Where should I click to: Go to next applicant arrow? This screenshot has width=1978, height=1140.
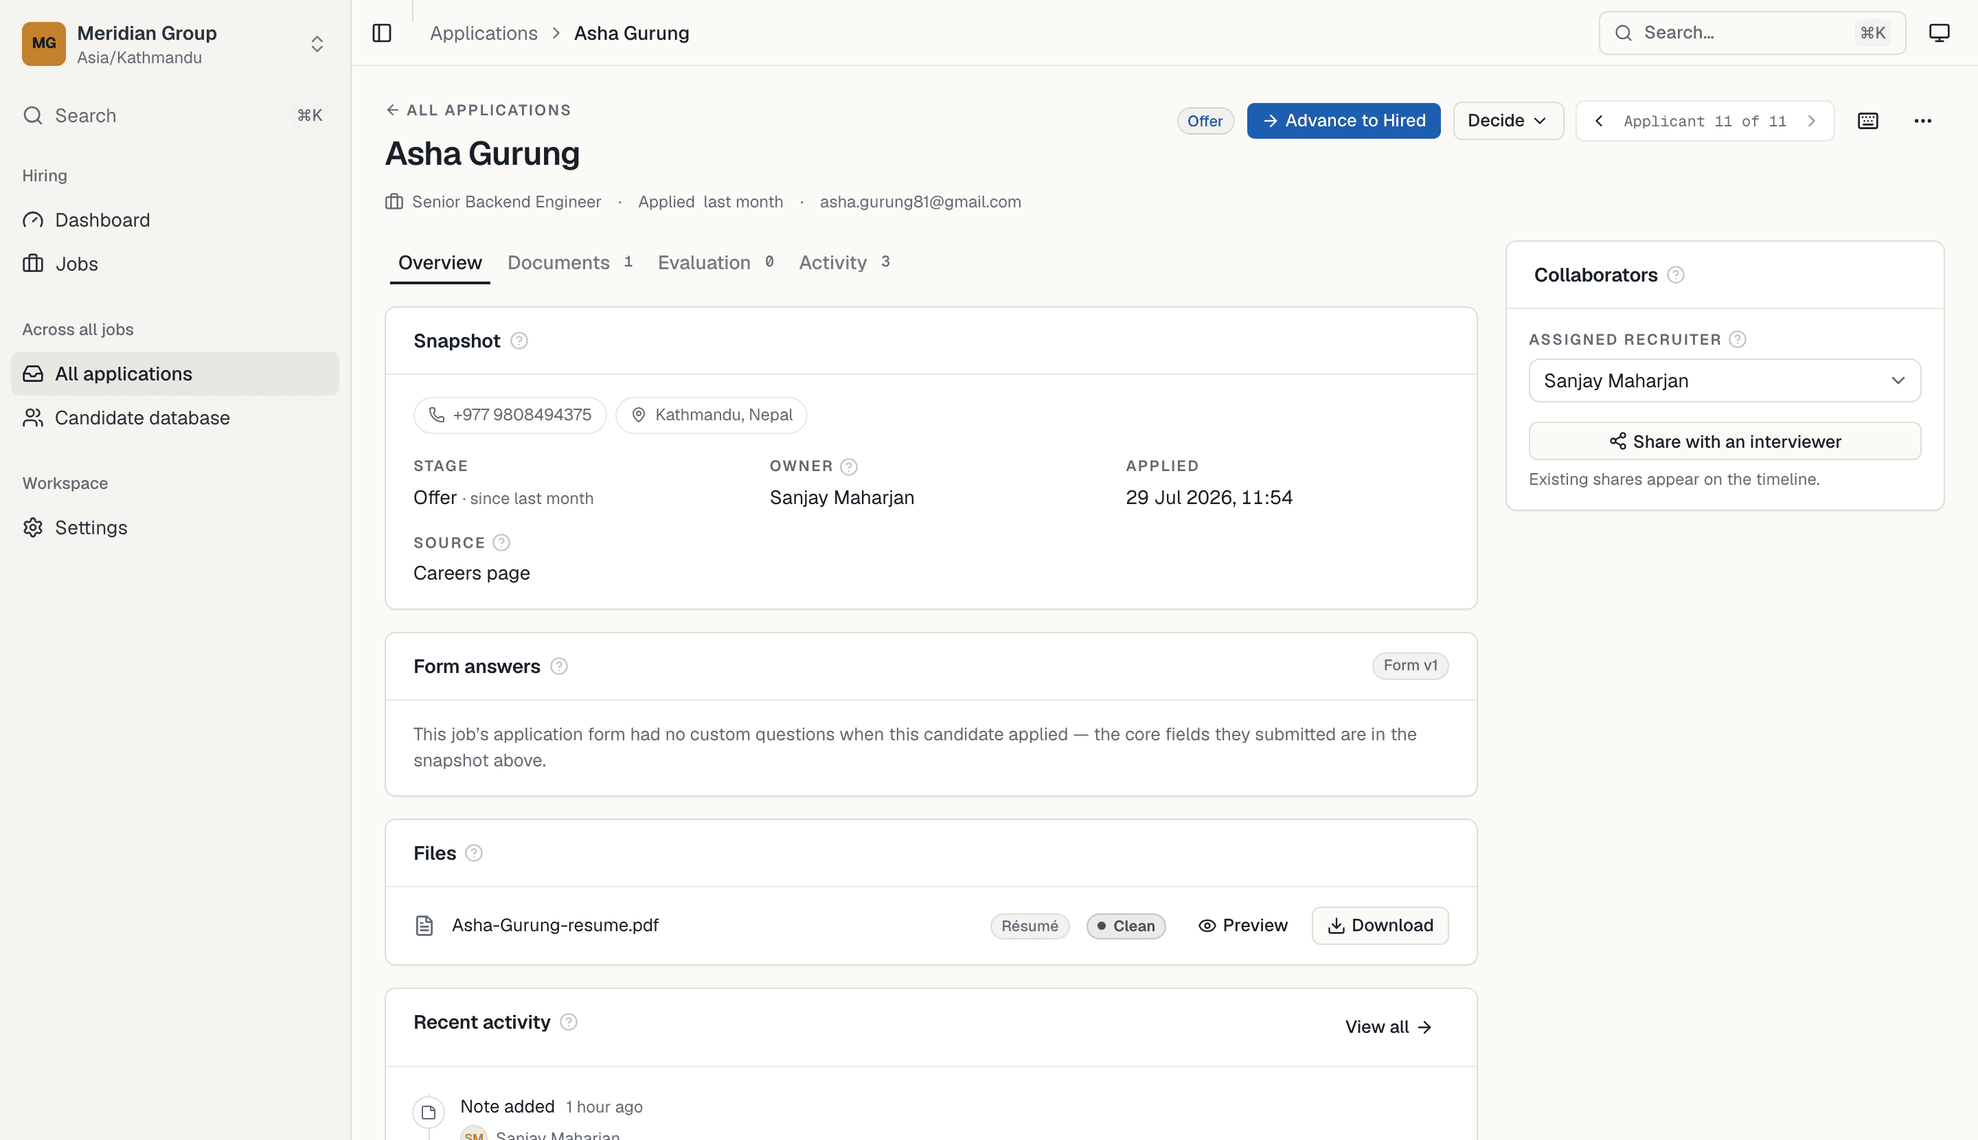1811,121
